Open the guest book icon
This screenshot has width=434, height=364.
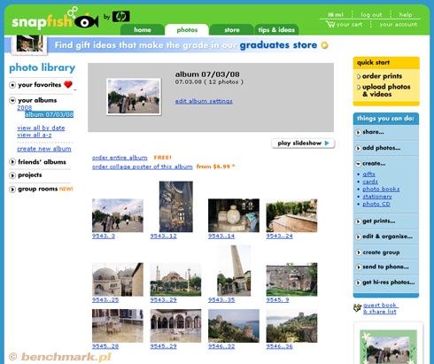pos(357,308)
